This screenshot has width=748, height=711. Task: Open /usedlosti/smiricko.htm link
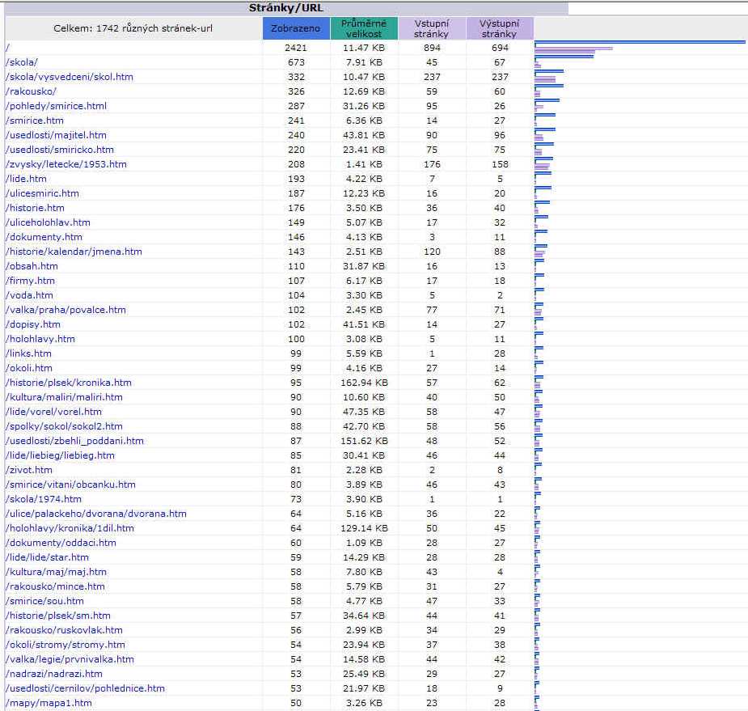click(60, 150)
